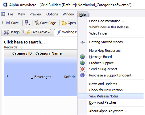Image resolution: width=145 pixels, height=115 pixels.
Task: Click the Save Page toolbar button label
Action: click(48, 23)
